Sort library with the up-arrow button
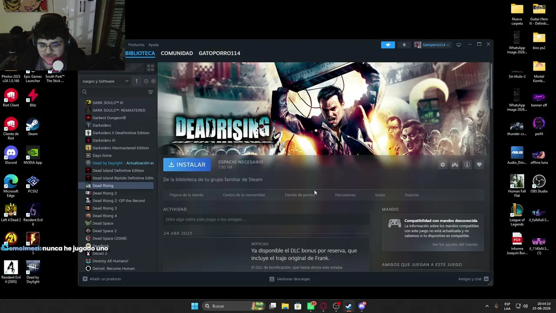This screenshot has width=556, height=313. 136,81
